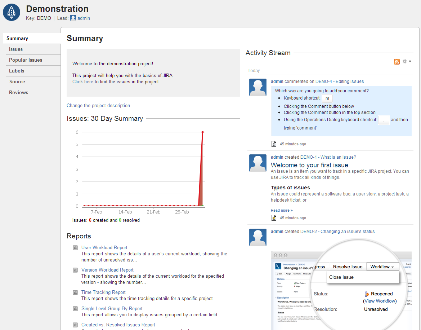Open the Issues tab in sidebar
Viewport: 421px width, 330px height.
click(33, 49)
